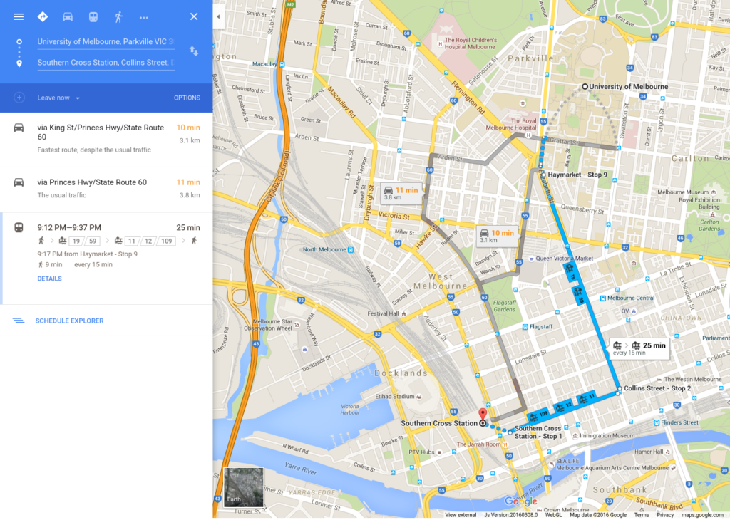The image size is (730, 520).
Task: Click the PTV Hubs place label
Action: [x=421, y=452]
